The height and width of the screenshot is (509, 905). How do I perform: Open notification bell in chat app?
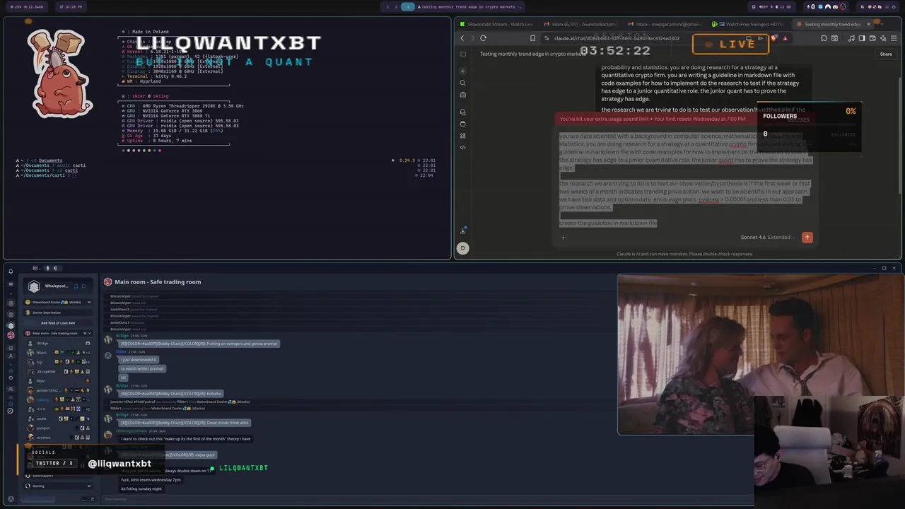(11, 271)
